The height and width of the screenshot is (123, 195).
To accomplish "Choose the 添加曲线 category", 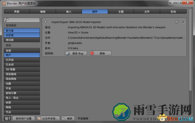I will (22, 74).
